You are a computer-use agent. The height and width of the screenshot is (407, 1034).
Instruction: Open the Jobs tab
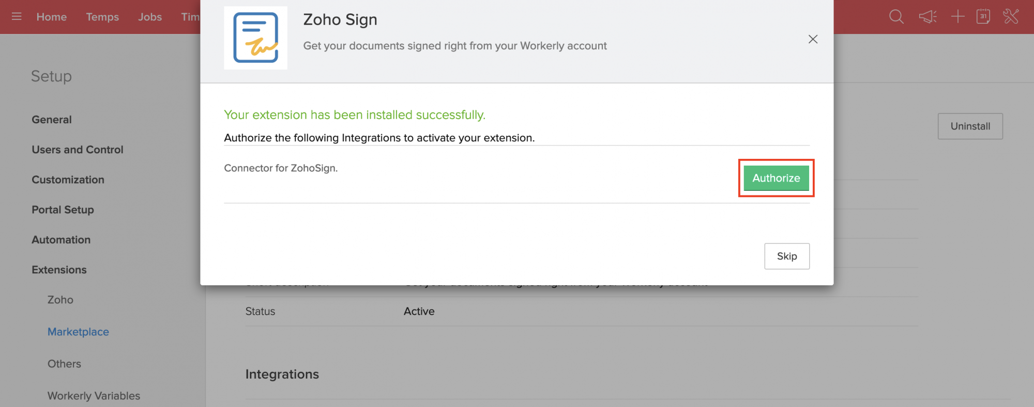pos(150,17)
